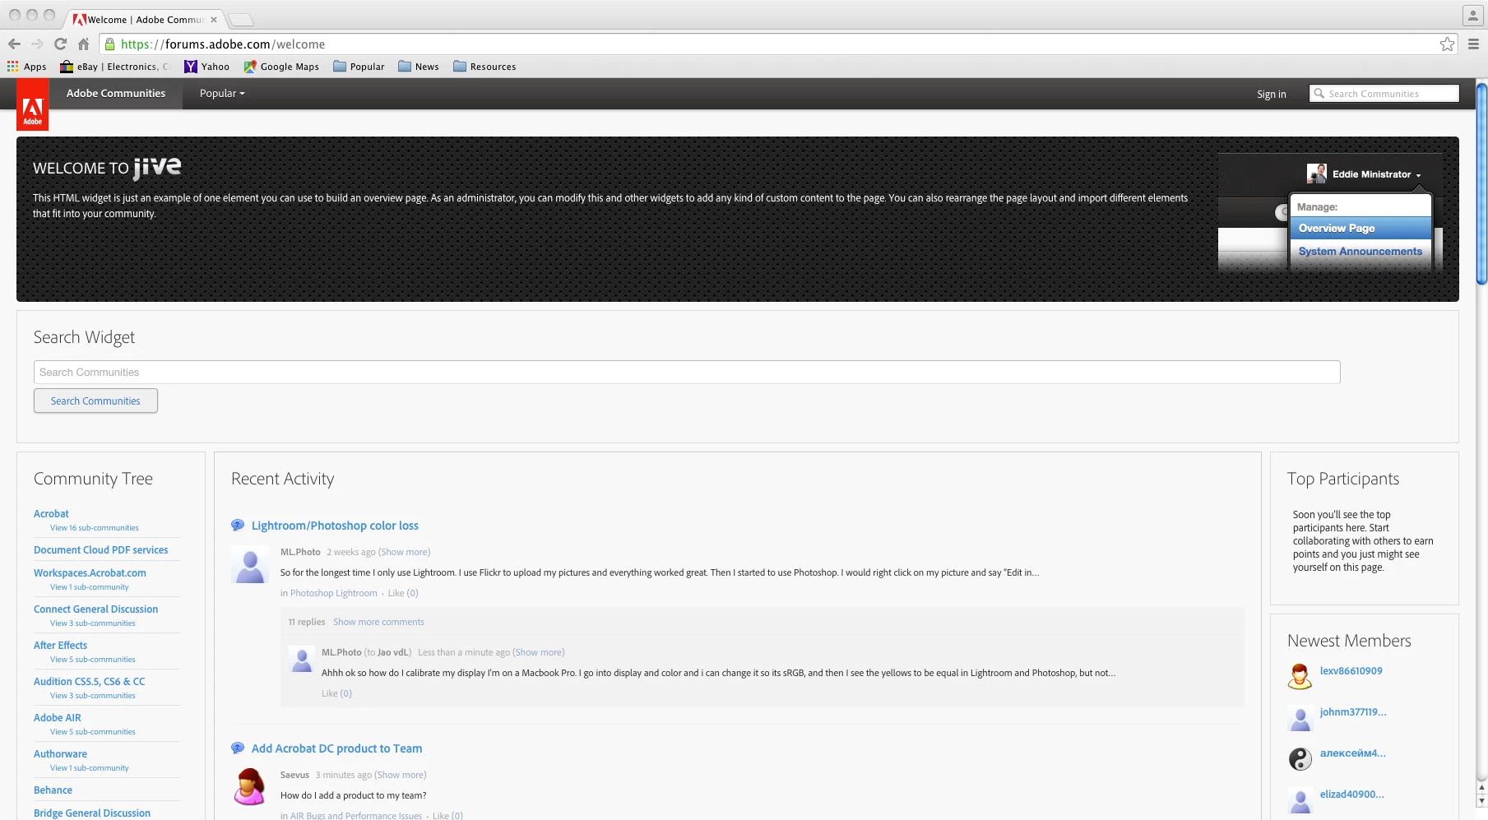The height and width of the screenshot is (820, 1488).
Task: Click ML.Photo's avatar in Lightroom thread
Action: [250, 565]
